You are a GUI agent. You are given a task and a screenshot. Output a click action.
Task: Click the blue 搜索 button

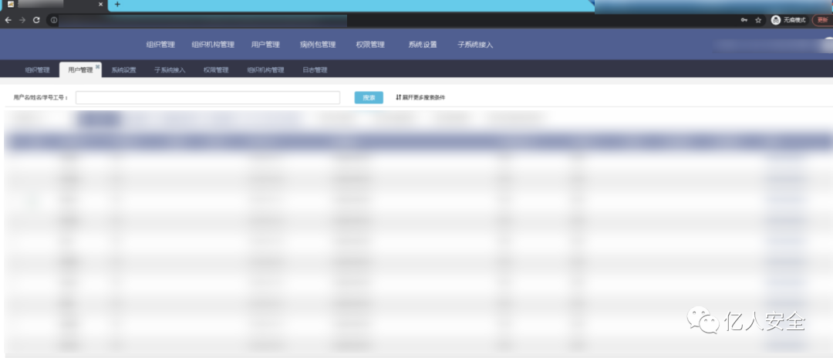(x=369, y=98)
